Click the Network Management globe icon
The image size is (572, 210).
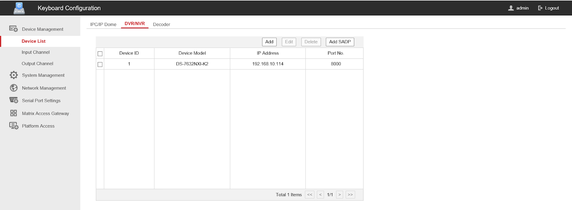coord(14,88)
